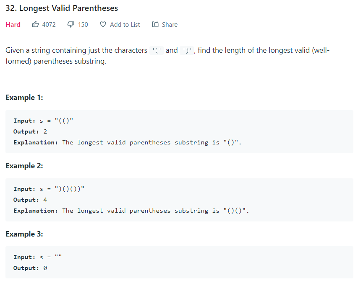Click the heart icon beside Add to List
Image resolution: width=358 pixels, height=283 pixels.
tap(103, 24)
